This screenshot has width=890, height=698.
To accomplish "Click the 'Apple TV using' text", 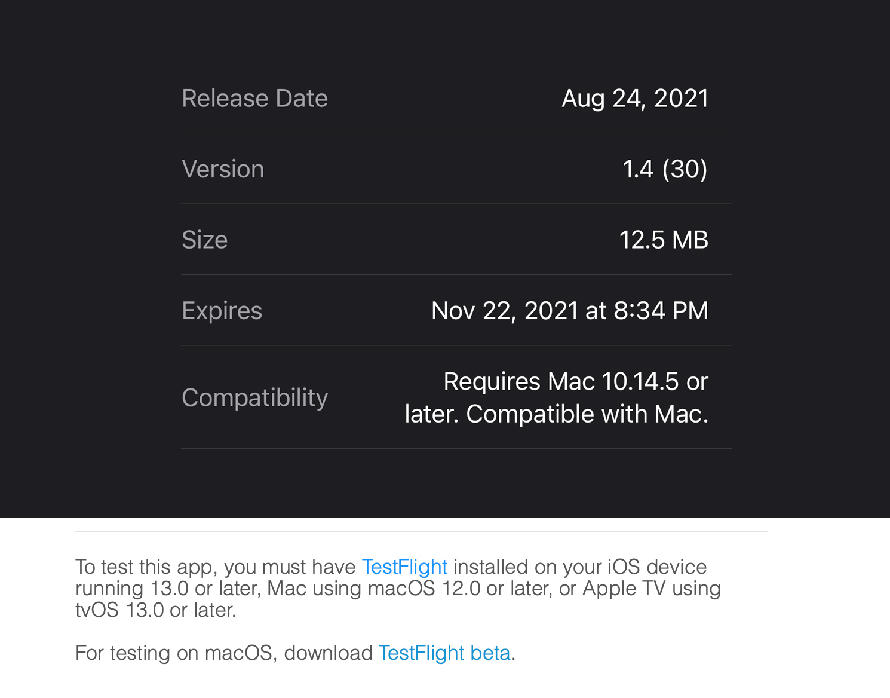I will click(x=651, y=588).
